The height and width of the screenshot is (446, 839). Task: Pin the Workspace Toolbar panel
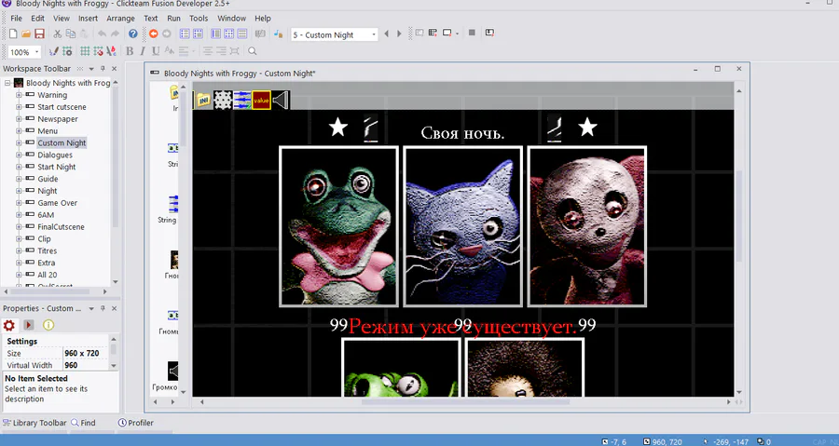103,68
